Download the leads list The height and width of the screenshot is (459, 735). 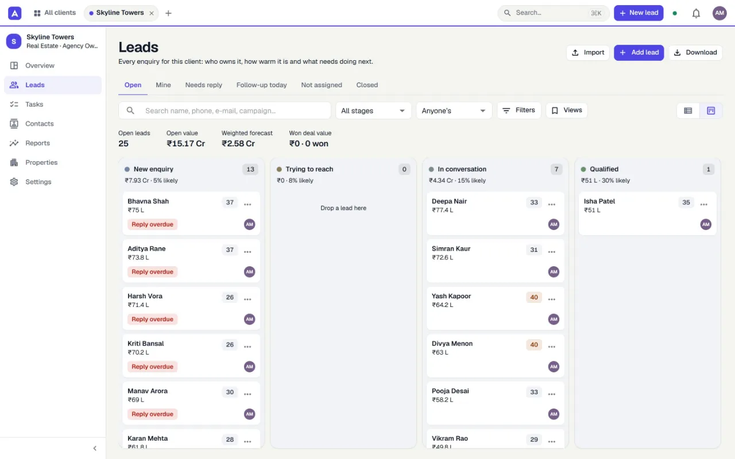(695, 53)
